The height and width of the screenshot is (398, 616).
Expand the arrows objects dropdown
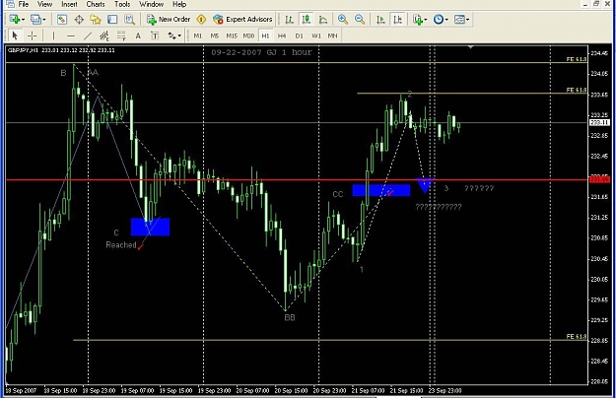(179, 36)
